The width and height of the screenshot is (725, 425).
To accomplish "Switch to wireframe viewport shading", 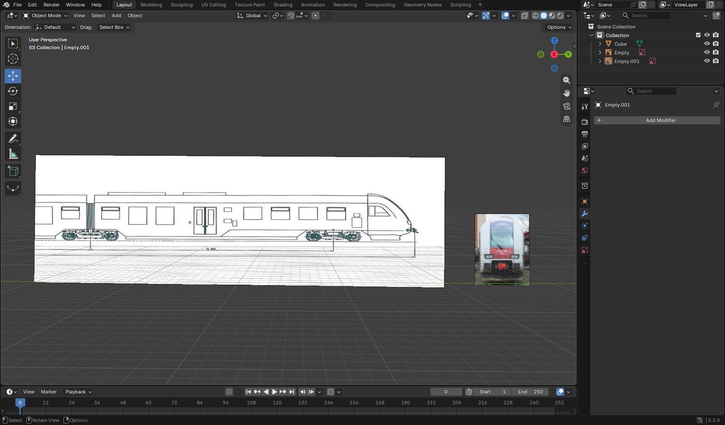I will 536,16.
